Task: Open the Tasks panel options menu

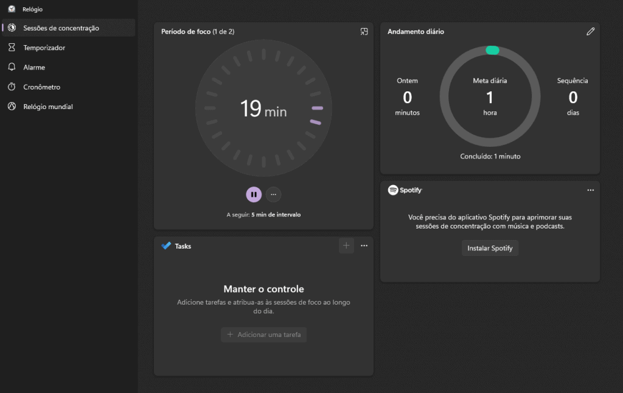Action: tap(364, 246)
